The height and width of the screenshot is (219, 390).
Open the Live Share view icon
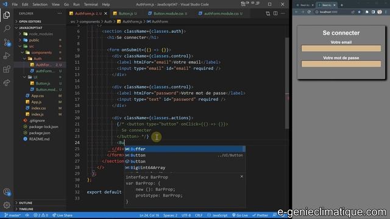(x=7, y=83)
